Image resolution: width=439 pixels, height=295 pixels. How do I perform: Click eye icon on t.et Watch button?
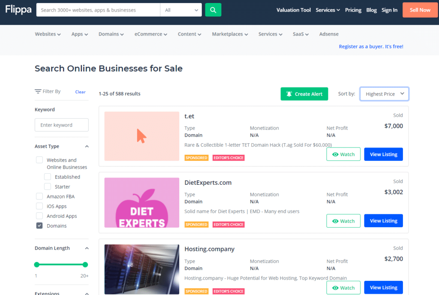335,154
